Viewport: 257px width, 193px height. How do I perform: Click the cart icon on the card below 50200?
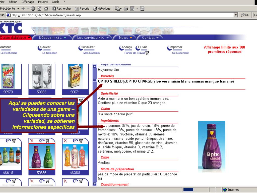click(x=81, y=181)
